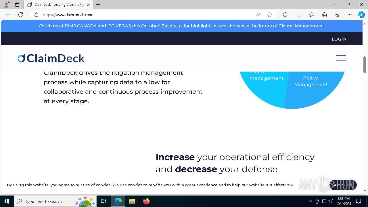Click the address bar URL
The image size is (368, 207).
pyautogui.click(x=67, y=15)
